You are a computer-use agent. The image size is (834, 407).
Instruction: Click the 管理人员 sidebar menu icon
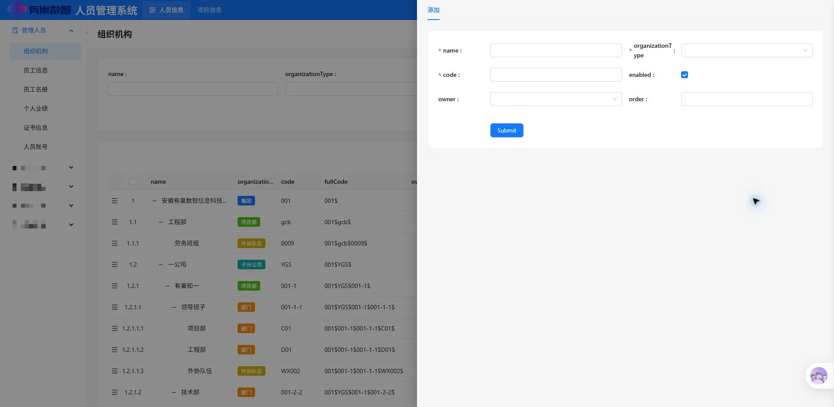coord(15,30)
